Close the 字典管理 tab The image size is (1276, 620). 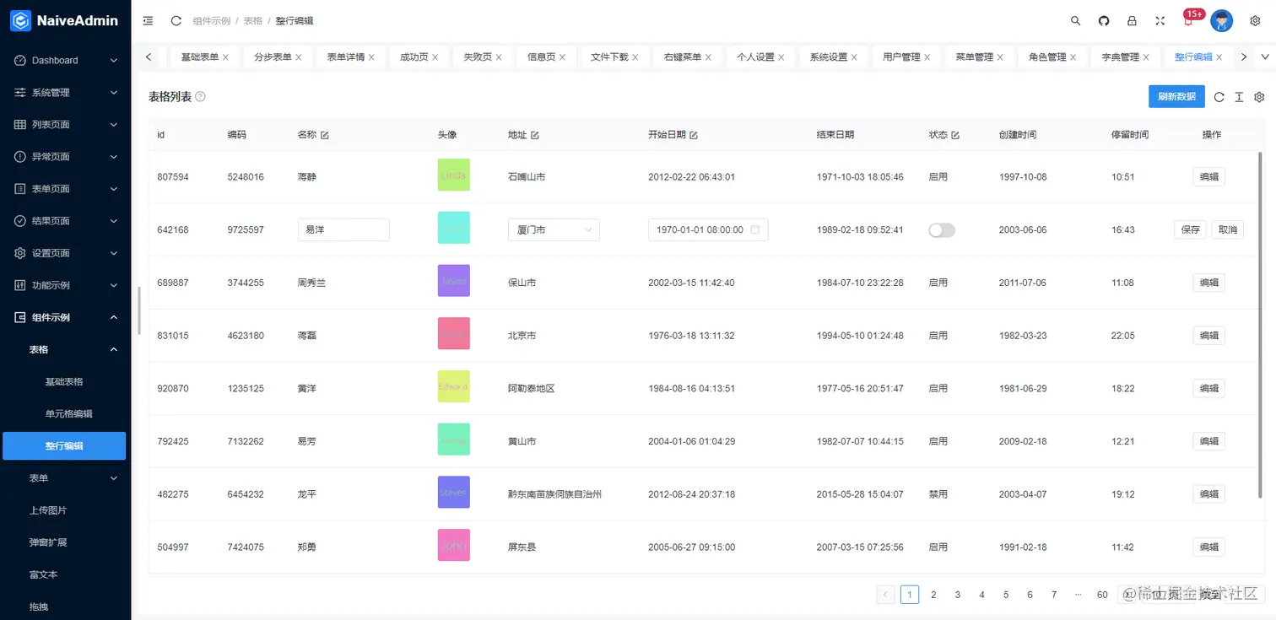point(1146,57)
